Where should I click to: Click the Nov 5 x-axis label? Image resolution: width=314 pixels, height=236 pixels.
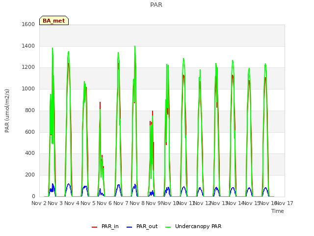click(88, 203)
